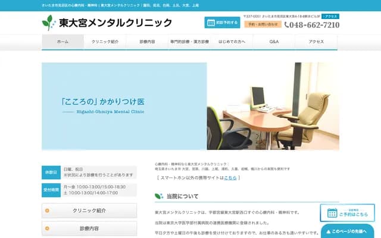Click the orange bullet icon on クリニック紹介 button

47,211
